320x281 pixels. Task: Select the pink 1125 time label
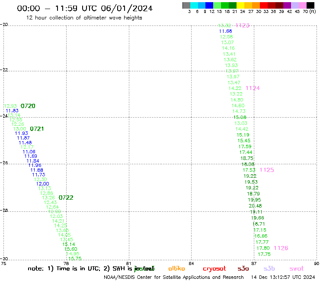click(x=267, y=170)
